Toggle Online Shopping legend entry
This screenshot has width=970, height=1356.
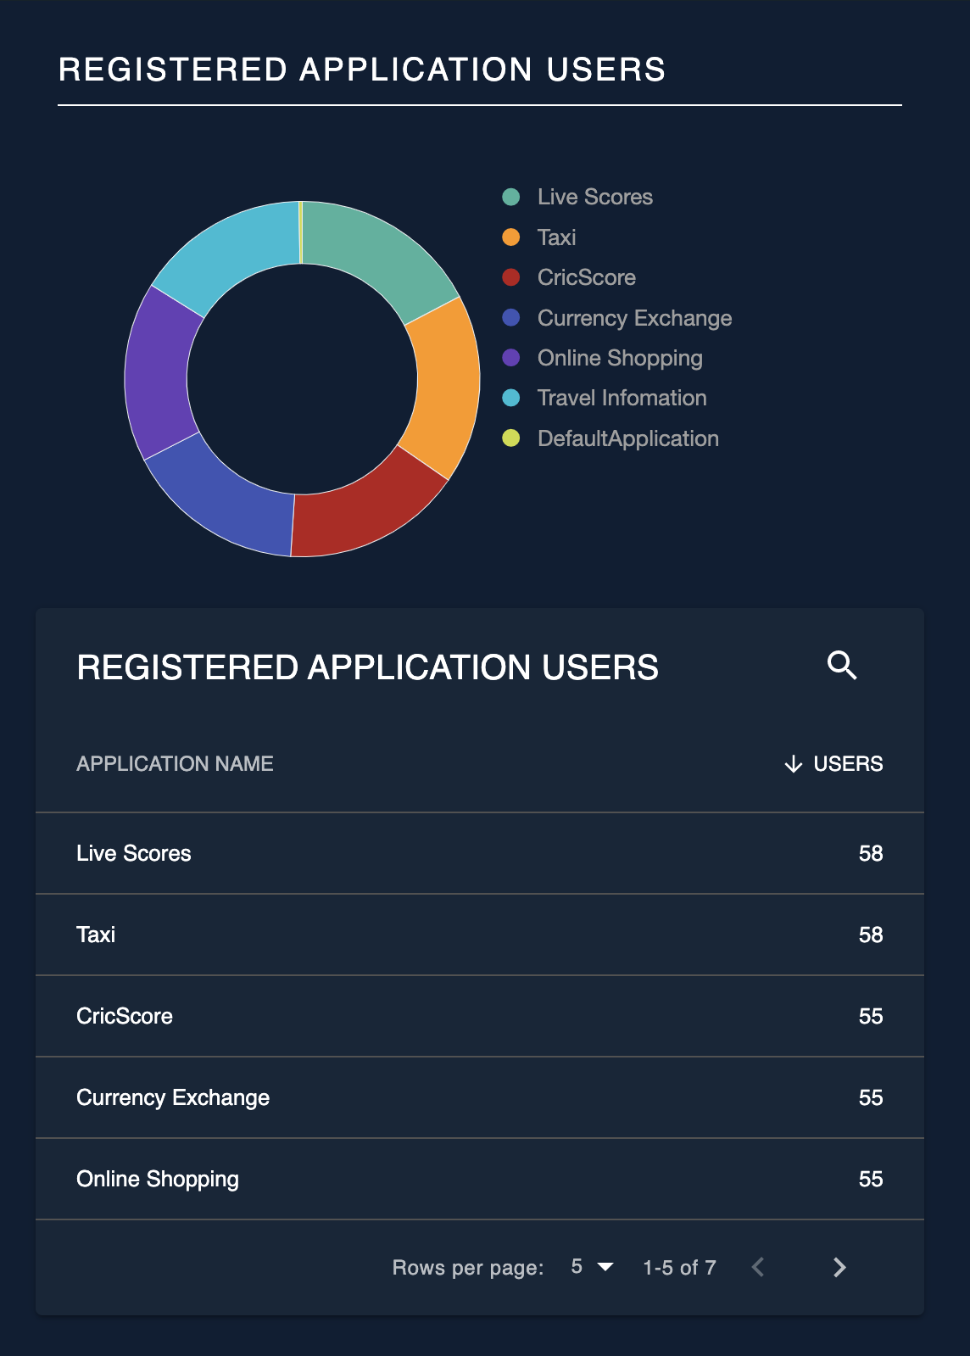603,358
